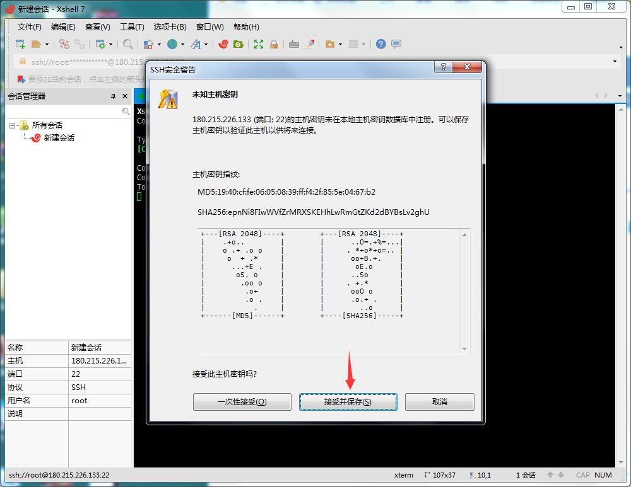Screen dimensions: 631x487
Task: Click the fingerprint box scroll-down arrow
Action: click(x=464, y=349)
